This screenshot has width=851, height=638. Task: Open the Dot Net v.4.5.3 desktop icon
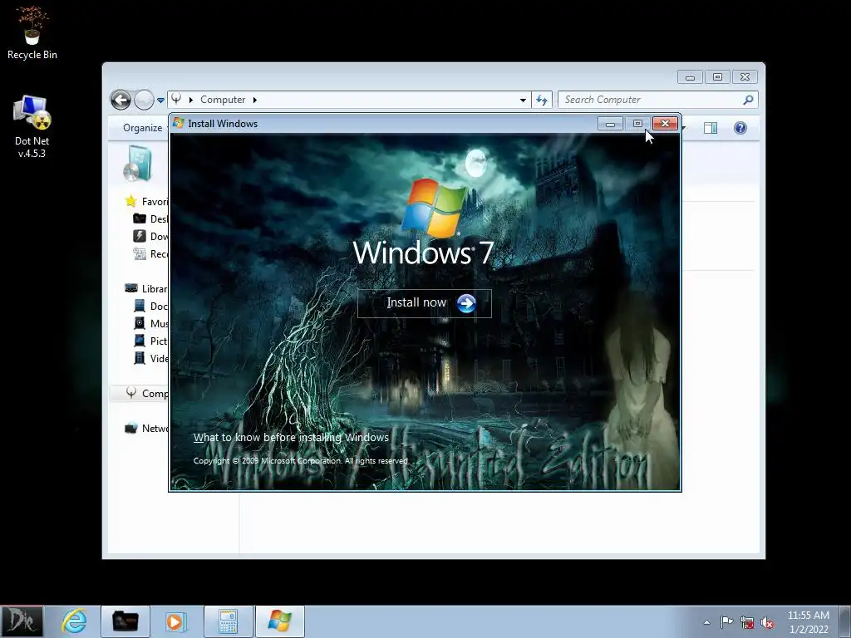(x=32, y=127)
